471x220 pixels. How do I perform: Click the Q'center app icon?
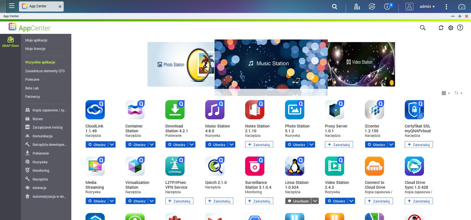(x=374, y=109)
